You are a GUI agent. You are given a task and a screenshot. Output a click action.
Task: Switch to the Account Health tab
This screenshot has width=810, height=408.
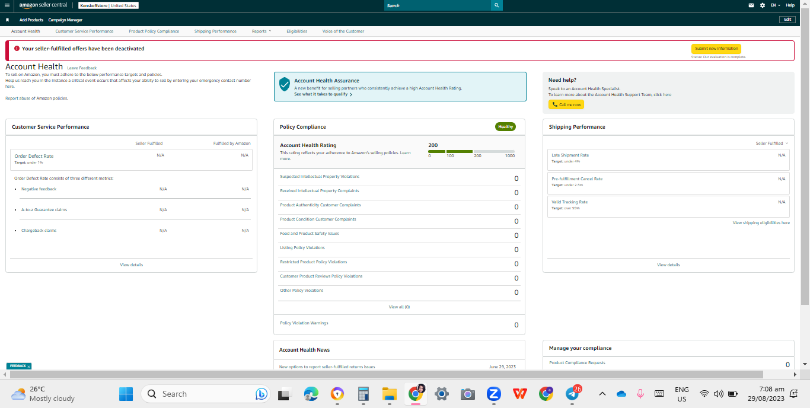click(x=25, y=31)
